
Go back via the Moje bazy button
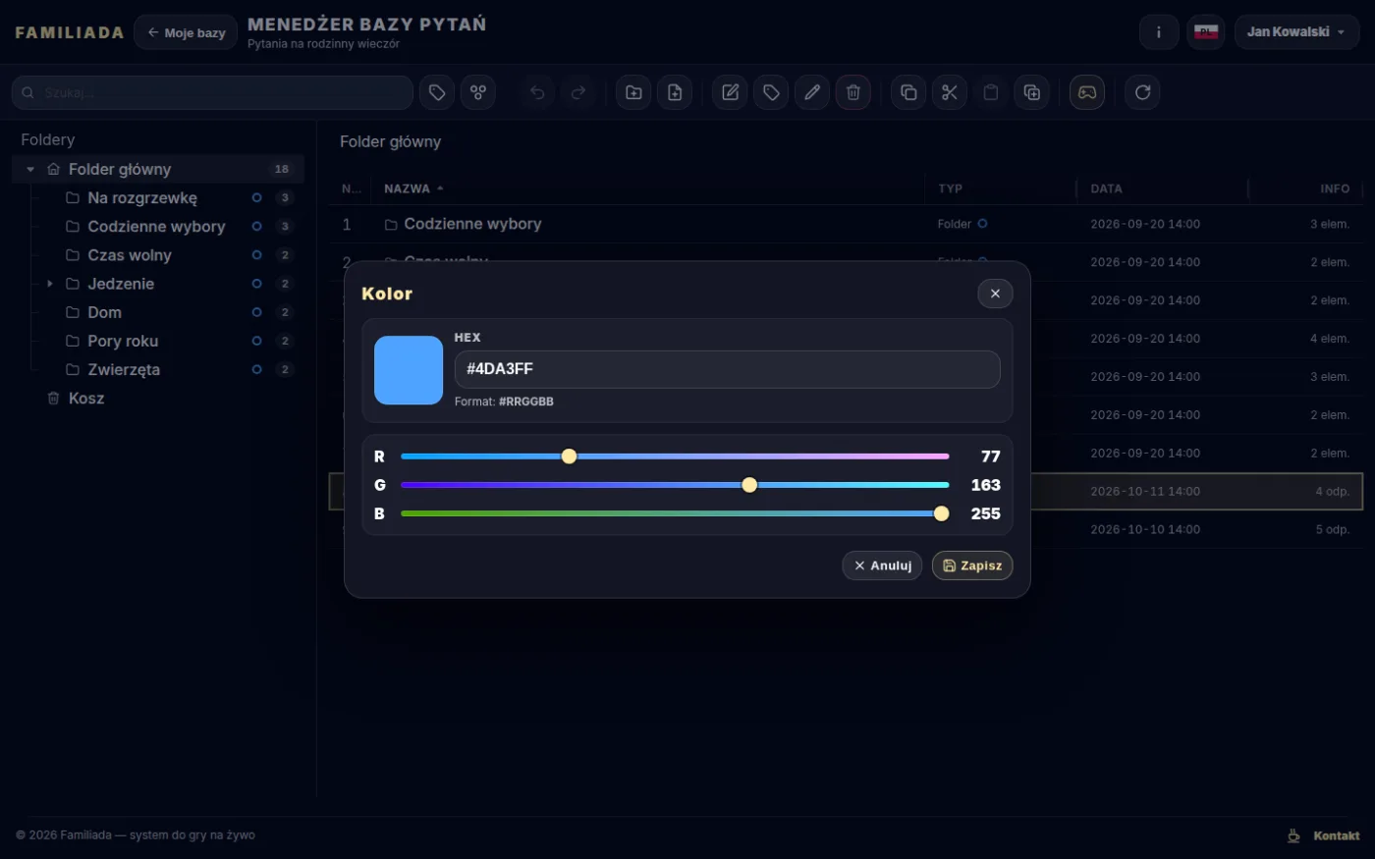(186, 32)
